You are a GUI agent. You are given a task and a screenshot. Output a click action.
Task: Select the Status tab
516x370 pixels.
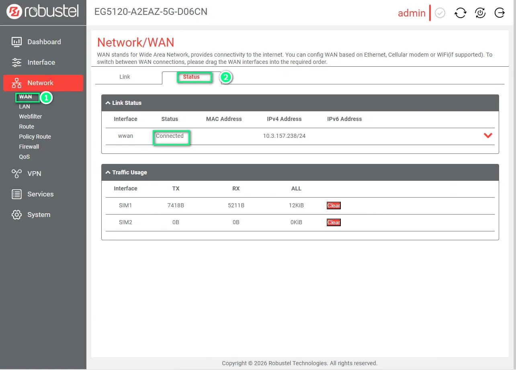[191, 77]
